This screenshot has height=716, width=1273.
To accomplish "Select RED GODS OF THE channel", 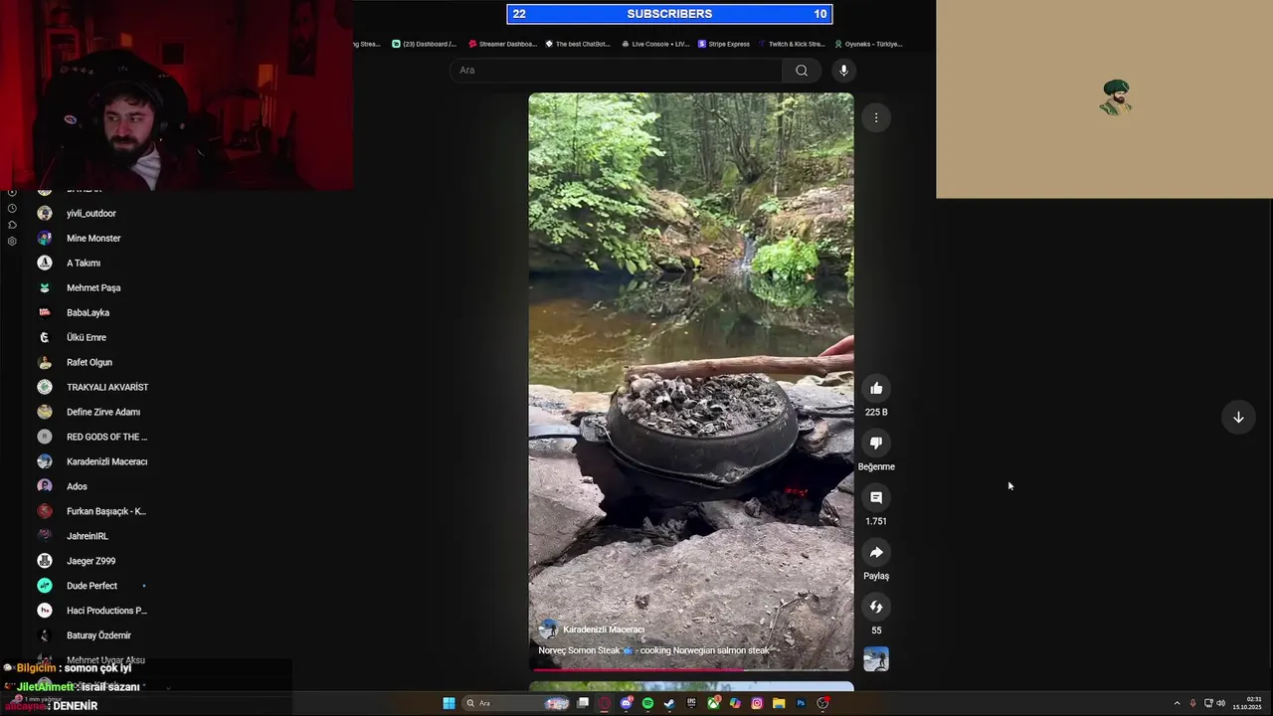I will [106, 437].
